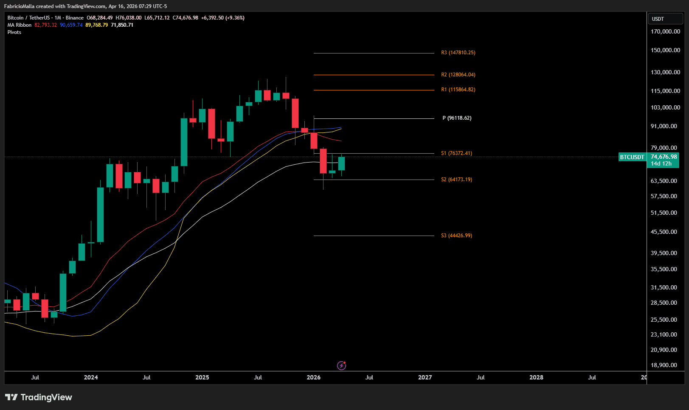
Task: Click the Bitcoin / TetherUS symbol title
Action: (28, 18)
